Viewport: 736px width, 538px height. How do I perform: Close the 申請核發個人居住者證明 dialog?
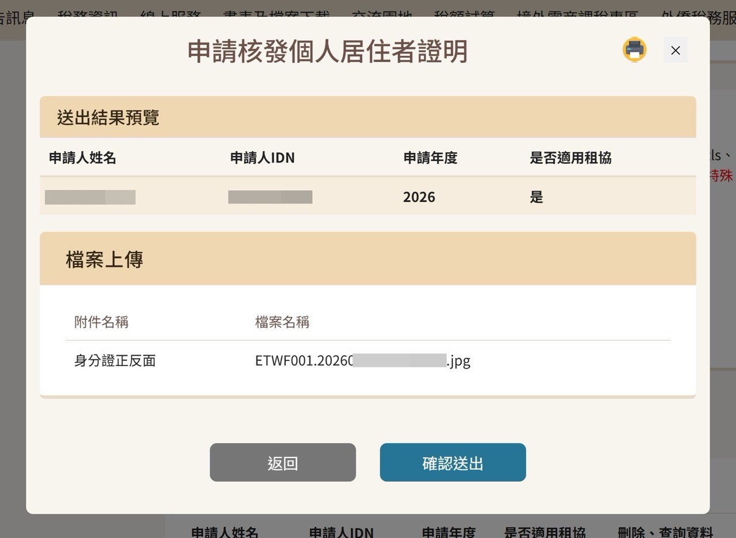[x=675, y=50]
